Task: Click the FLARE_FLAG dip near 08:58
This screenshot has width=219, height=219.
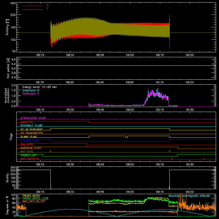Action: pos(126,137)
